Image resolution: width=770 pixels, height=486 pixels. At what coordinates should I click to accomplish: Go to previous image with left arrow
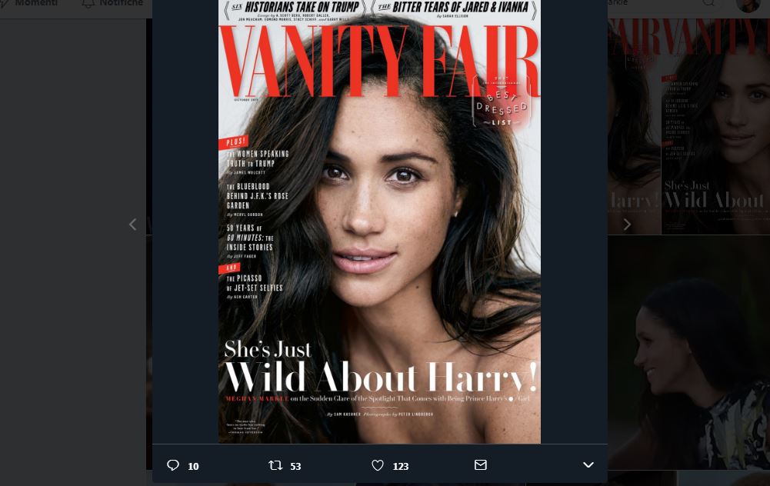(x=132, y=225)
